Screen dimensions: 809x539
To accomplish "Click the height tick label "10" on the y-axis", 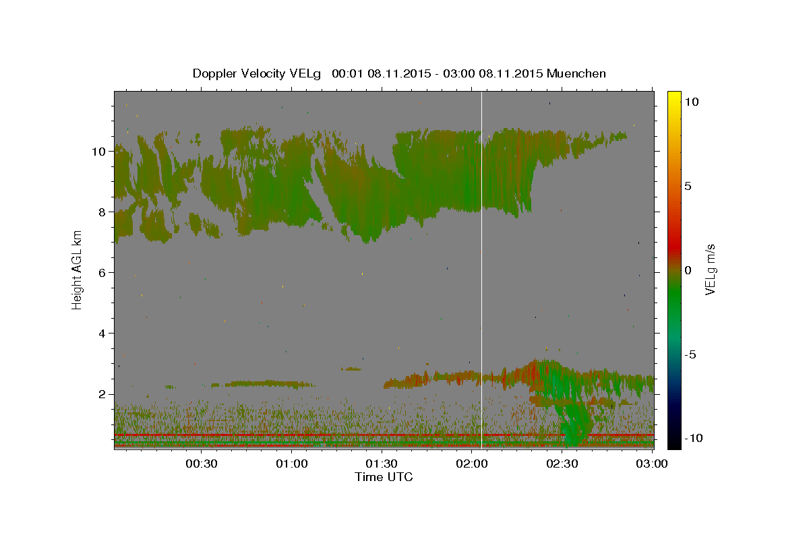I will tap(100, 152).
